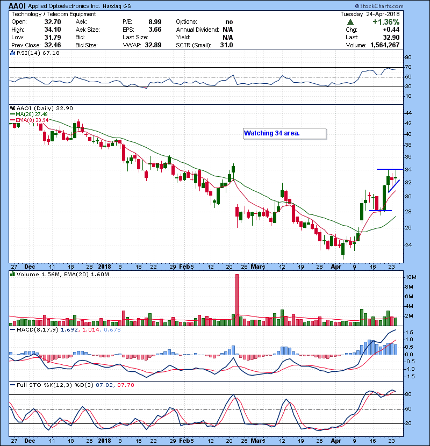This screenshot has height=446, width=430.
Task: Click the green up-triangle change indicator
Action: 350,22
